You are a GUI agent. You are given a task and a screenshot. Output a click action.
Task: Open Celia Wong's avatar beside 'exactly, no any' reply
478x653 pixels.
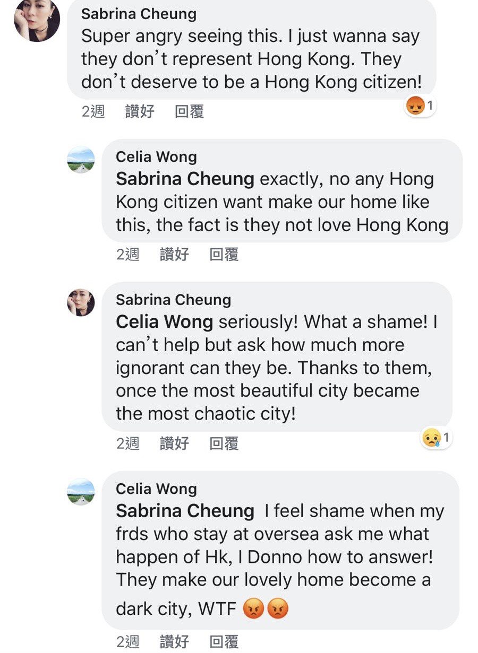tap(81, 159)
